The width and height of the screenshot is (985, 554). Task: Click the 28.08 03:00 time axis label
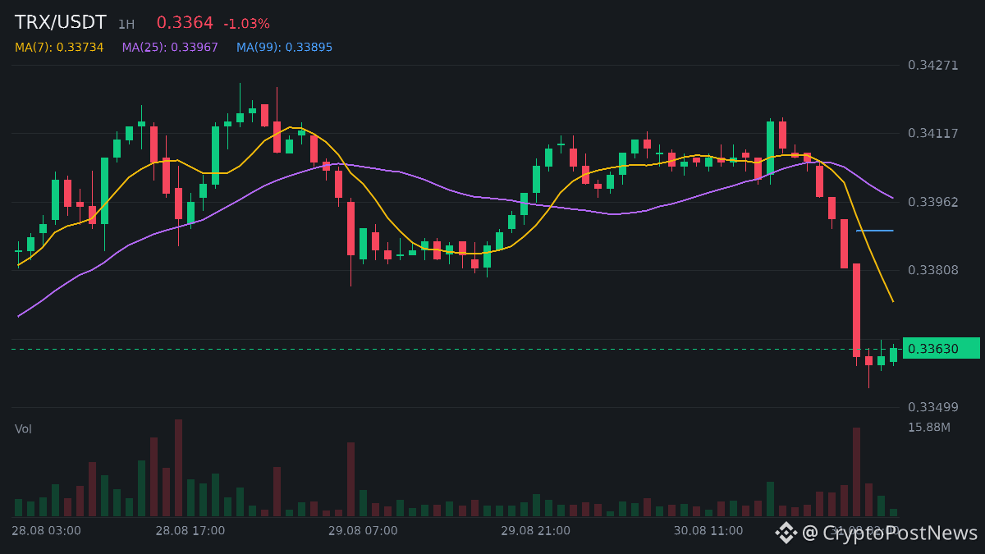point(46,531)
